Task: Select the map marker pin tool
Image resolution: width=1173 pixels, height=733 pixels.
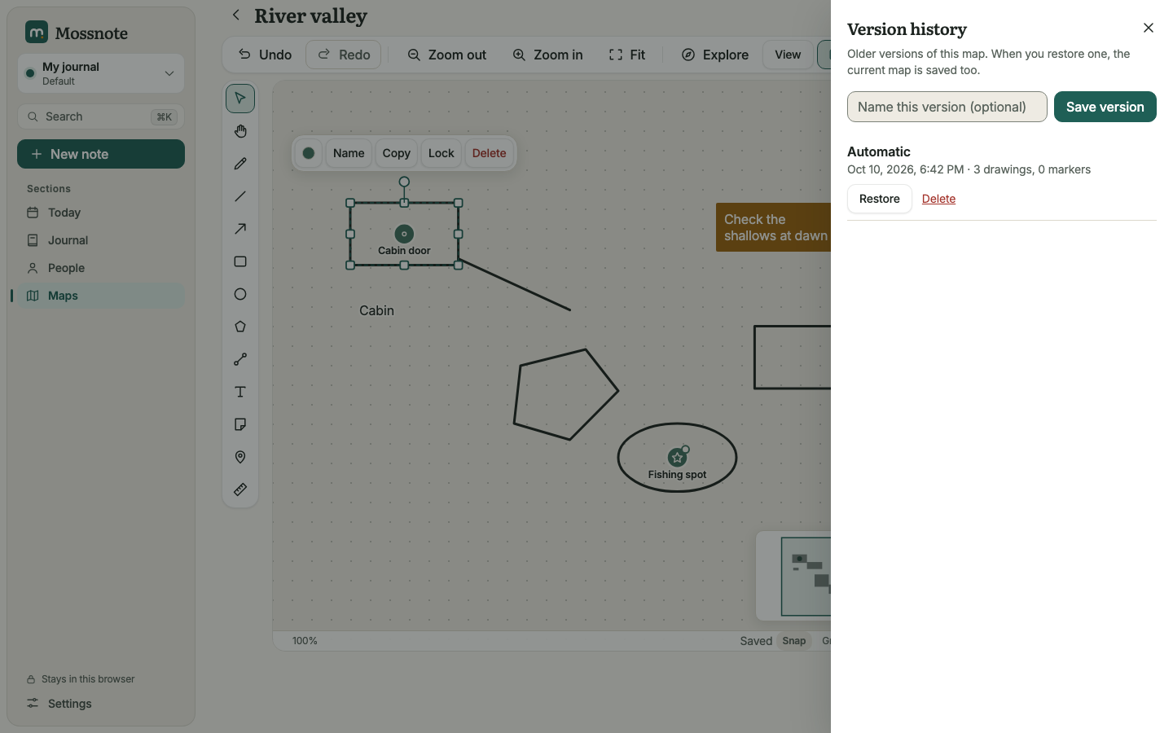Action: pyautogui.click(x=240, y=457)
